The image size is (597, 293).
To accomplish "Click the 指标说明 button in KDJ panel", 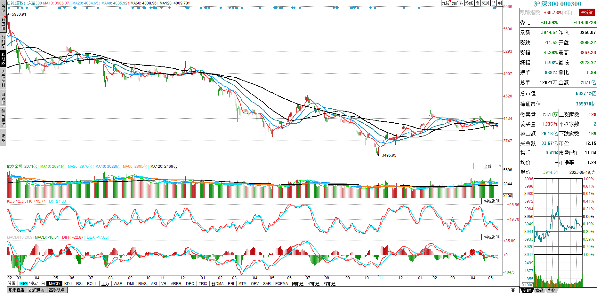I will [x=492, y=201].
